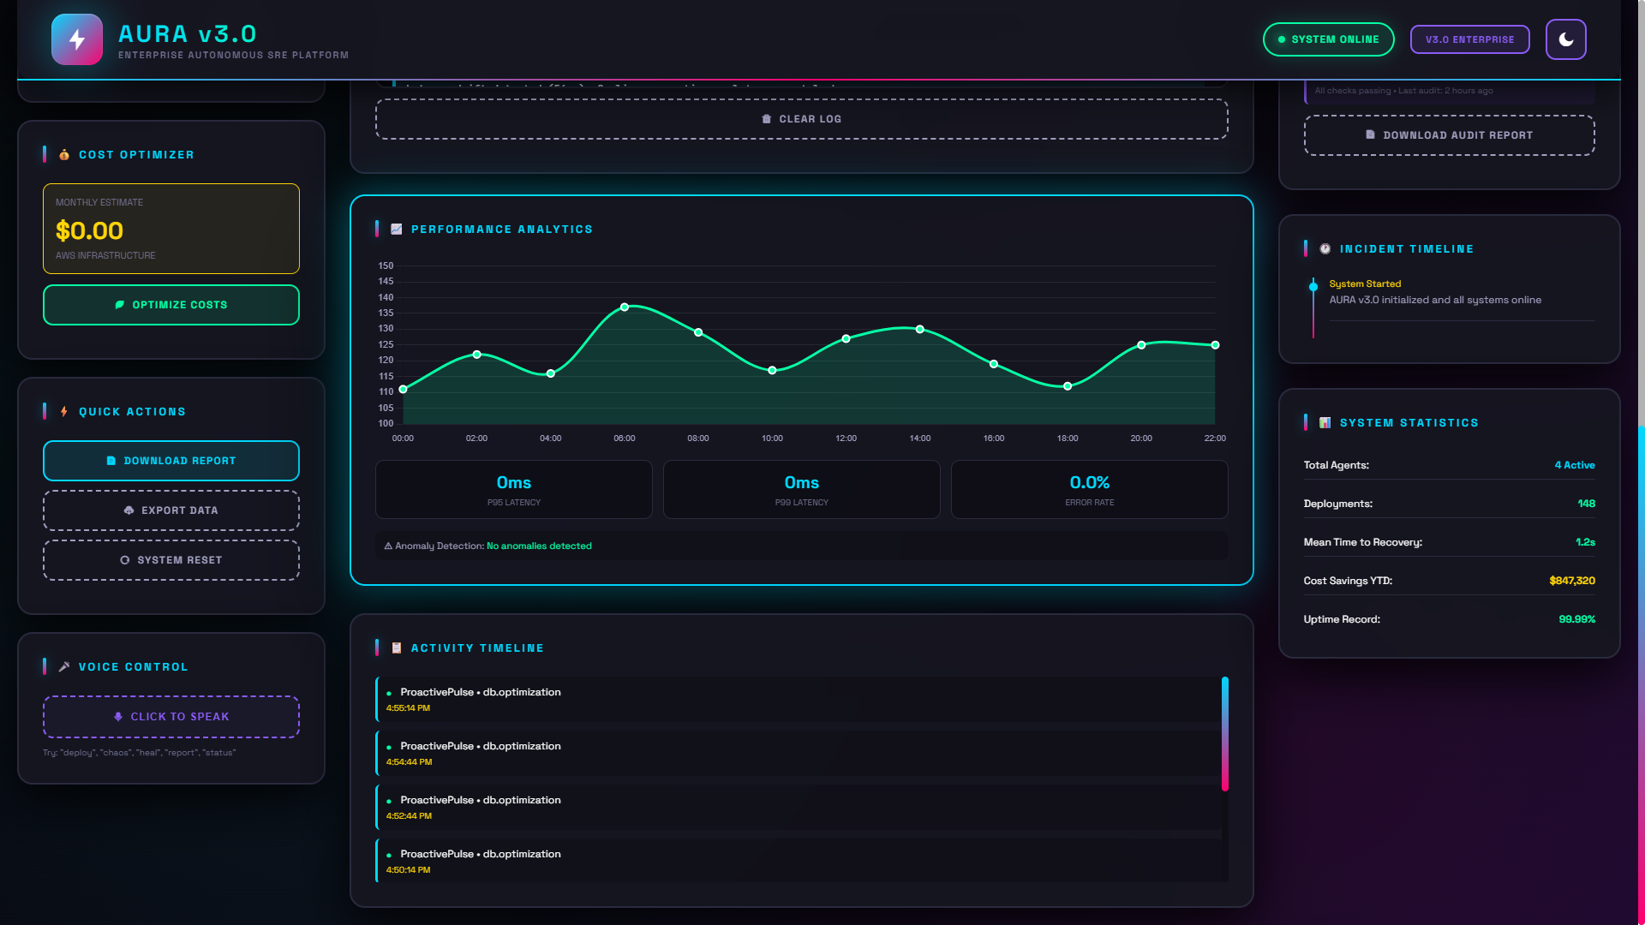This screenshot has height=925, width=1645.
Task: Activate Click to Speak voice input
Action: [171, 717]
